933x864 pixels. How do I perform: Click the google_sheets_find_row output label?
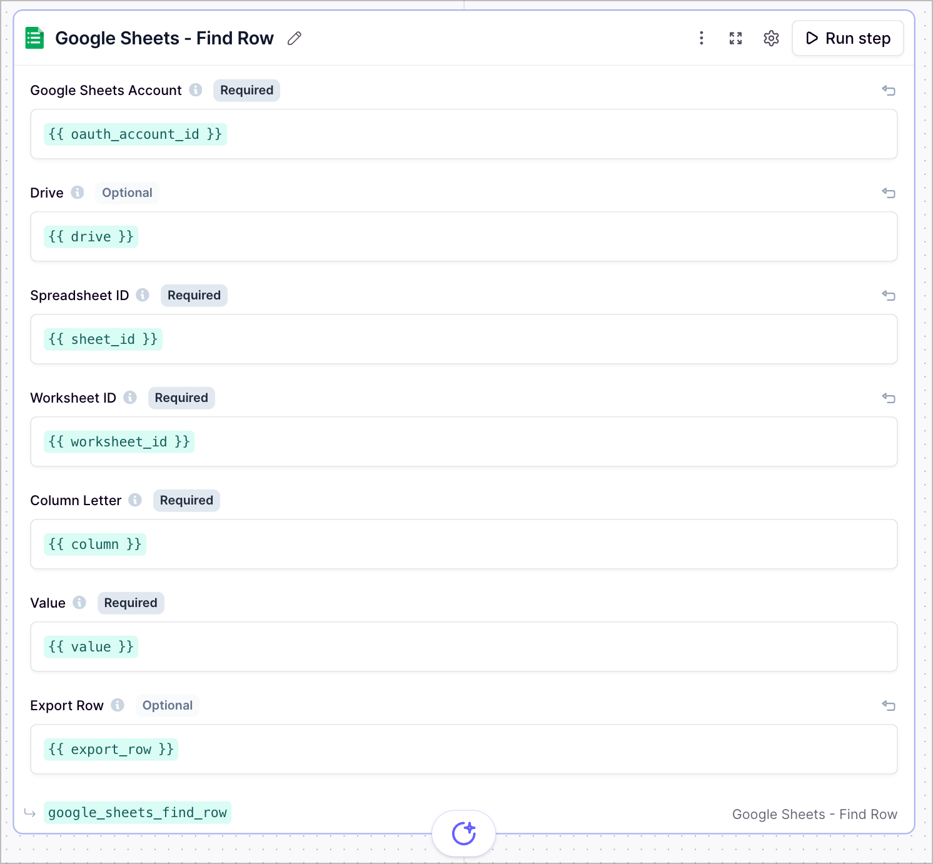pos(138,813)
